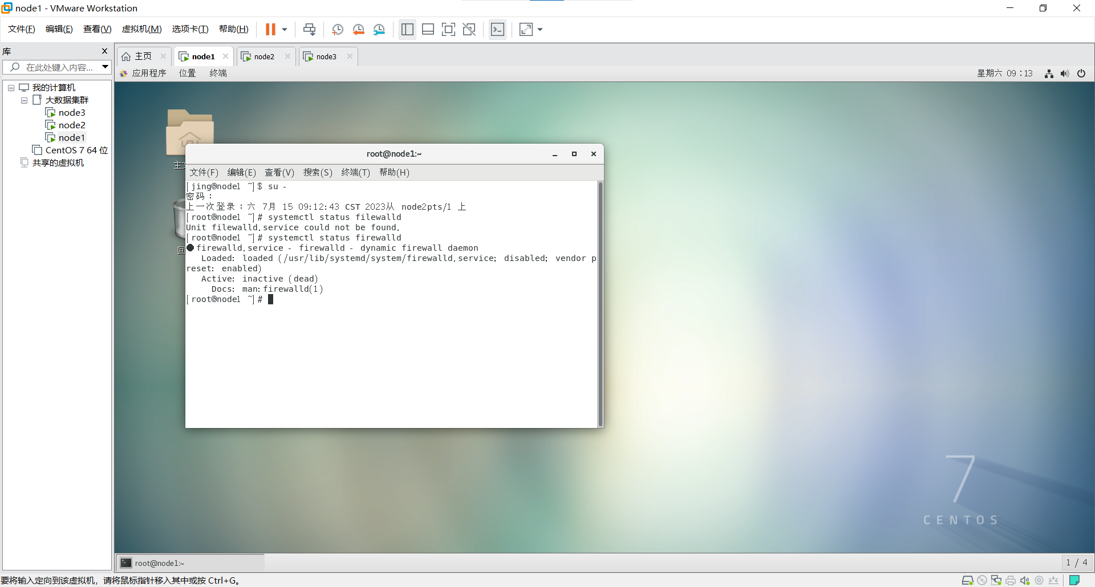This screenshot has height=587, width=1095.
Task: Close the node1 tab
Action: click(x=225, y=56)
